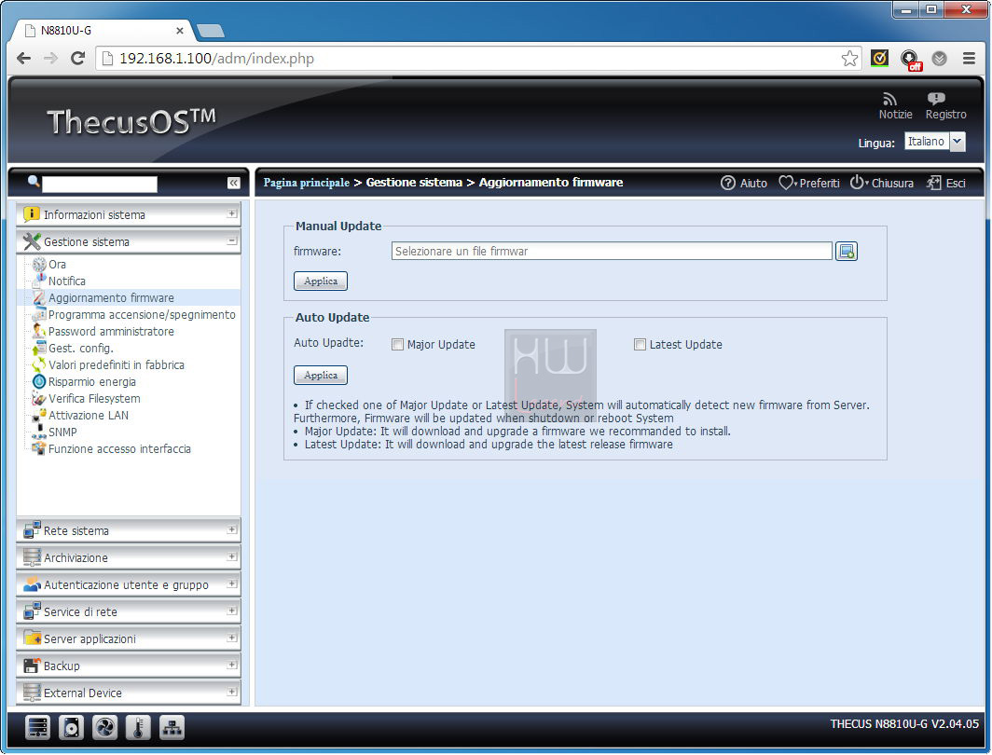
Task: Open the Chrome menu hamburger icon
Action: click(x=969, y=59)
